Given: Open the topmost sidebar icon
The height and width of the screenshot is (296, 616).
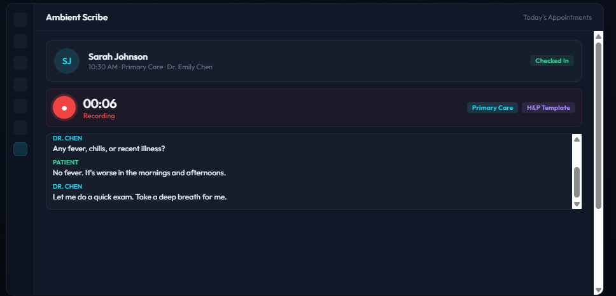Looking at the screenshot, I should (x=20, y=20).
